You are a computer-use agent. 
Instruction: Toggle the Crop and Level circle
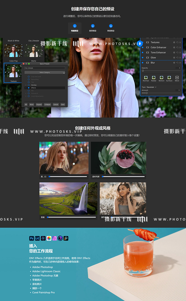coord(29,77)
